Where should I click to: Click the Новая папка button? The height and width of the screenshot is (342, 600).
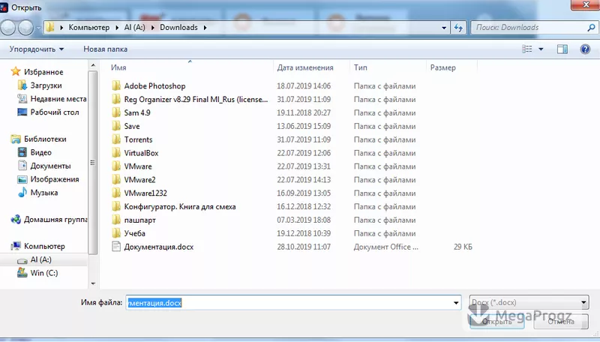[x=105, y=49]
